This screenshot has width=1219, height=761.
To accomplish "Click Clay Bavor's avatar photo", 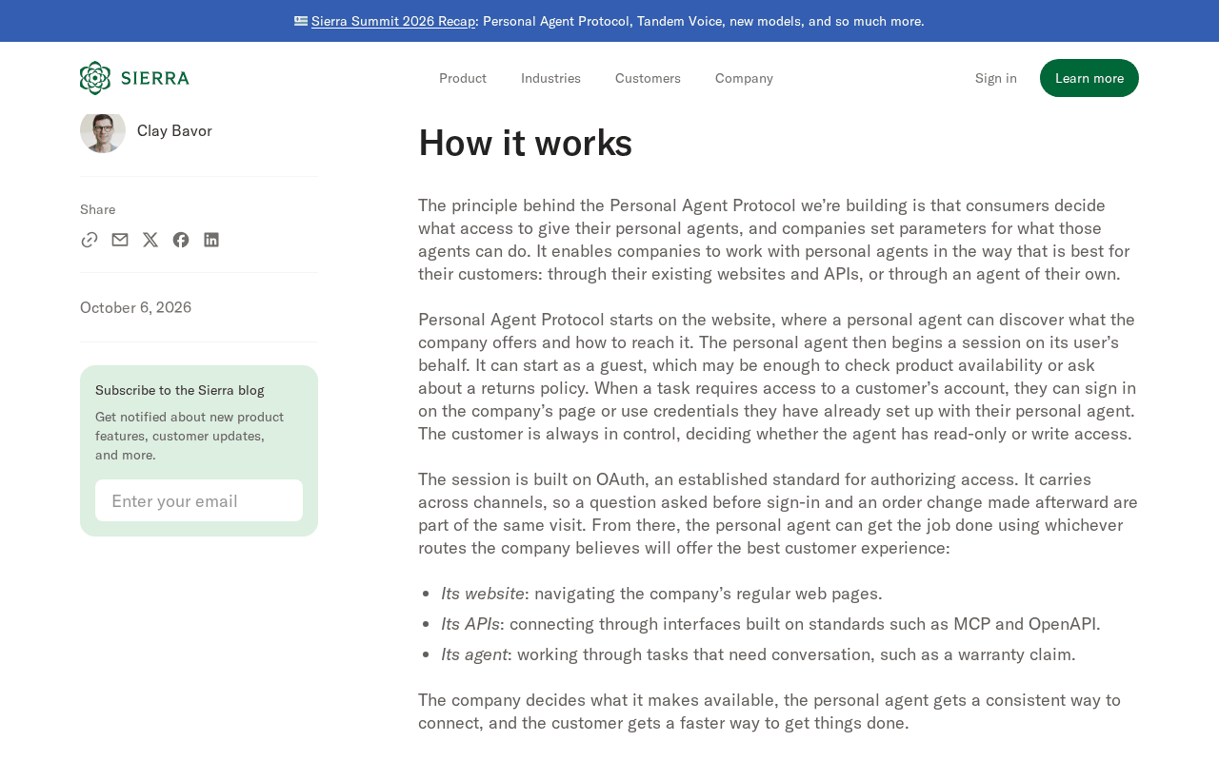I will [x=103, y=131].
